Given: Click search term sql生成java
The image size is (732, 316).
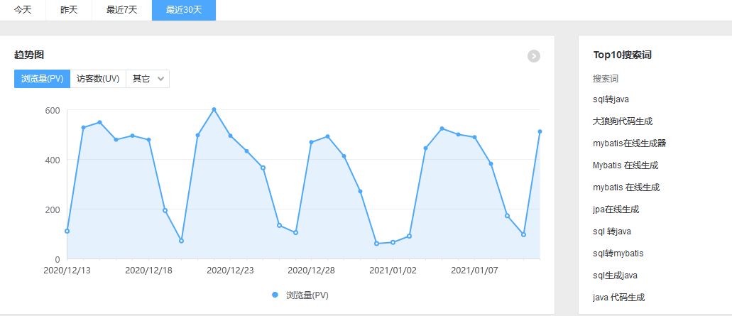Looking at the screenshot, I should pos(615,276).
